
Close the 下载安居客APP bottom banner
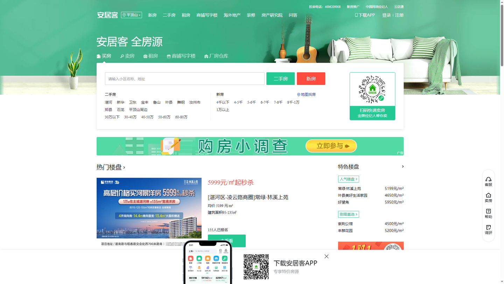tap(327, 257)
